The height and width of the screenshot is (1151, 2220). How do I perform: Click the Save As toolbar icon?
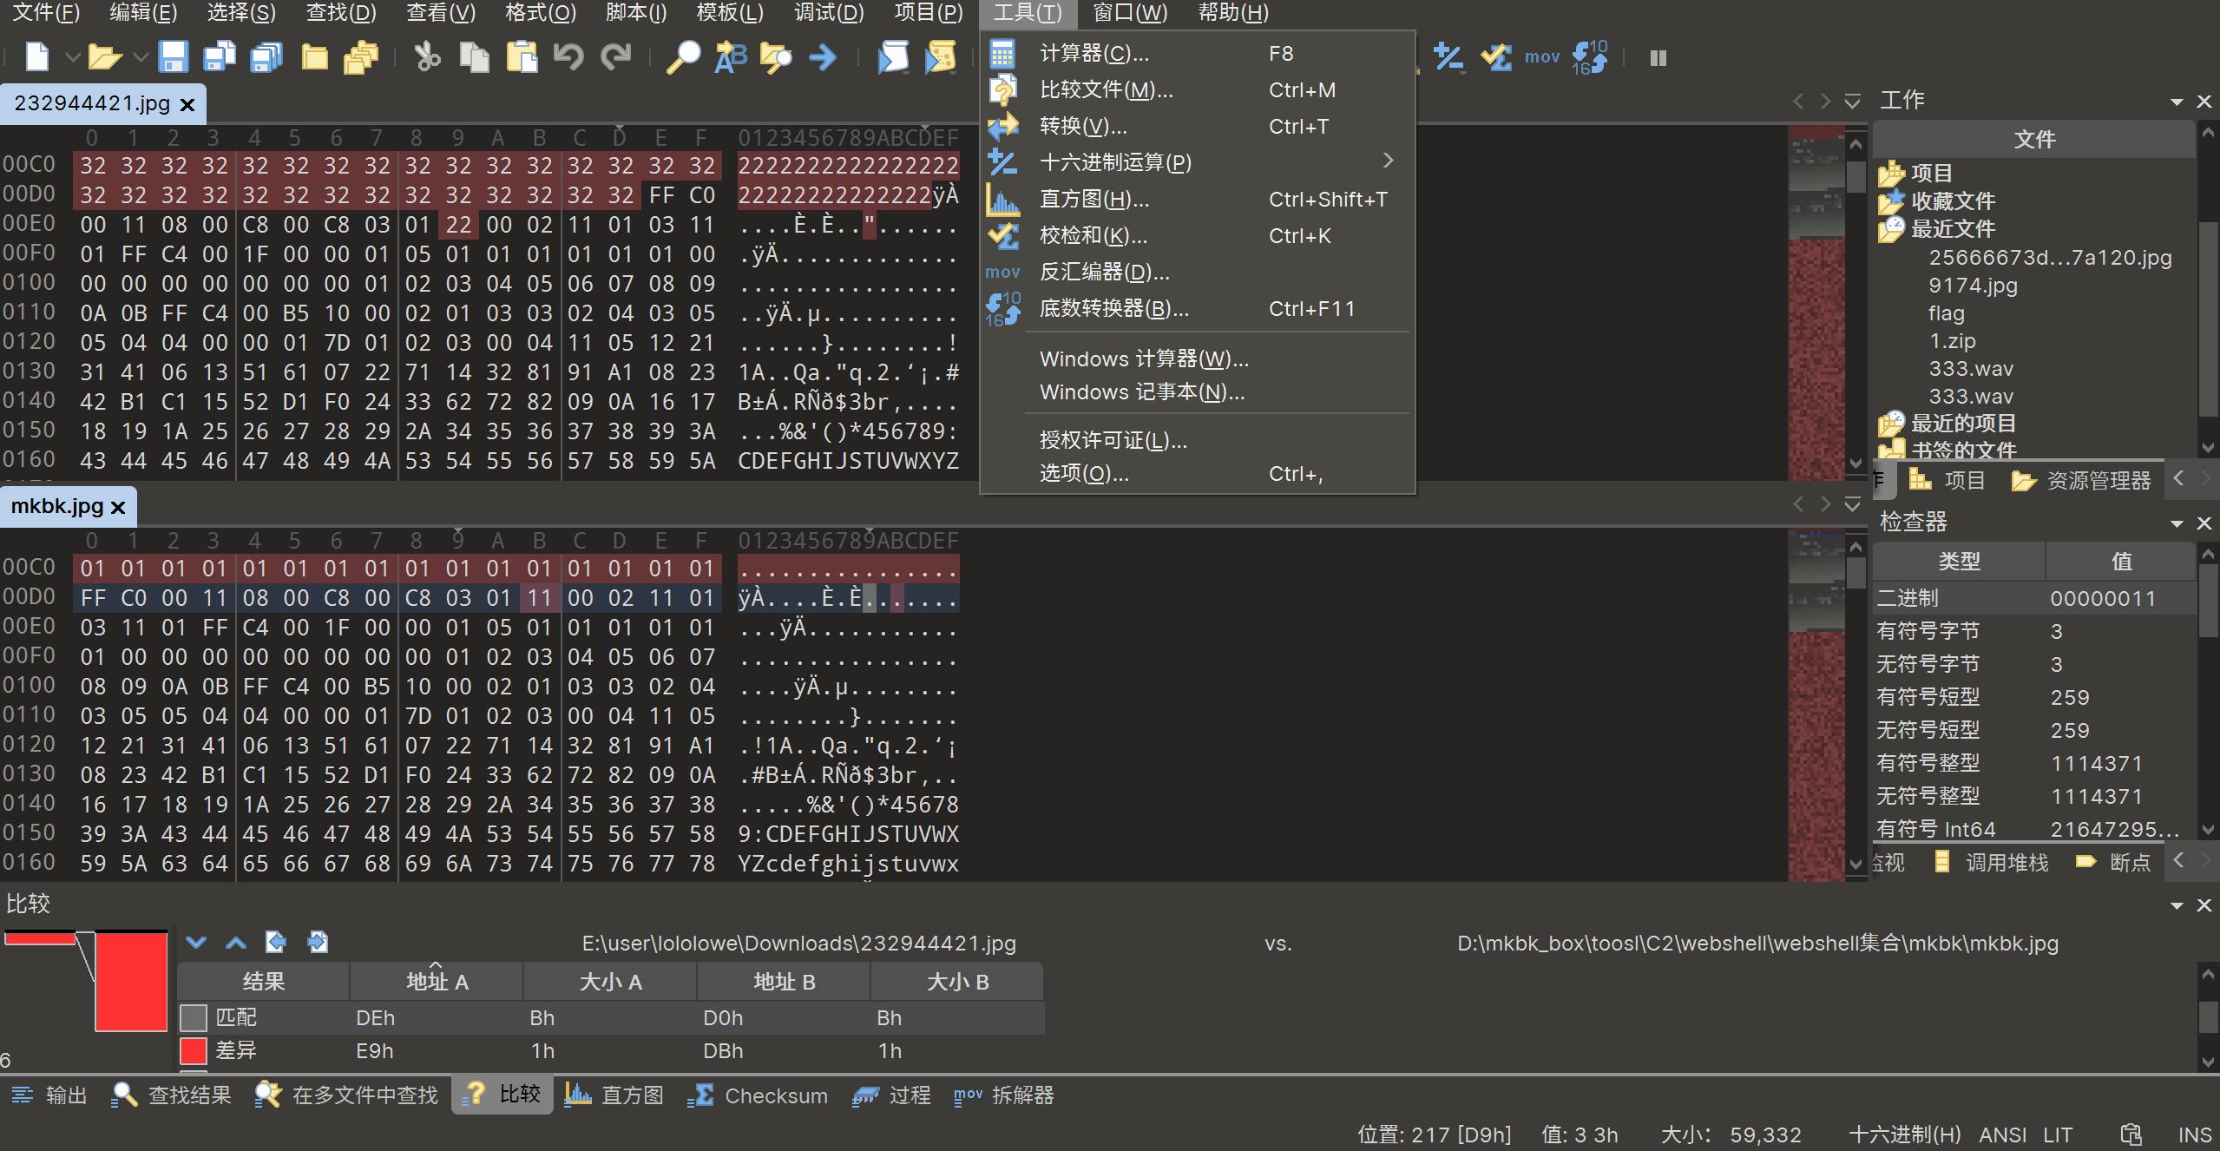pyautogui.click(x=220, y=57)
